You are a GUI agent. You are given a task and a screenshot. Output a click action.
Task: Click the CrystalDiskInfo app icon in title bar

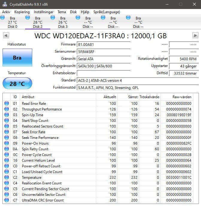point(5,4)
